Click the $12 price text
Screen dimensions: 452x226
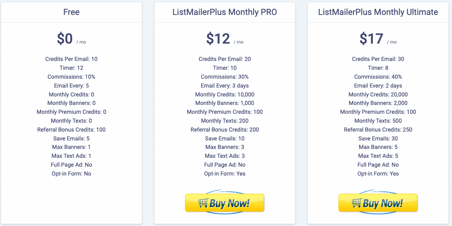(x=218, y=38)
